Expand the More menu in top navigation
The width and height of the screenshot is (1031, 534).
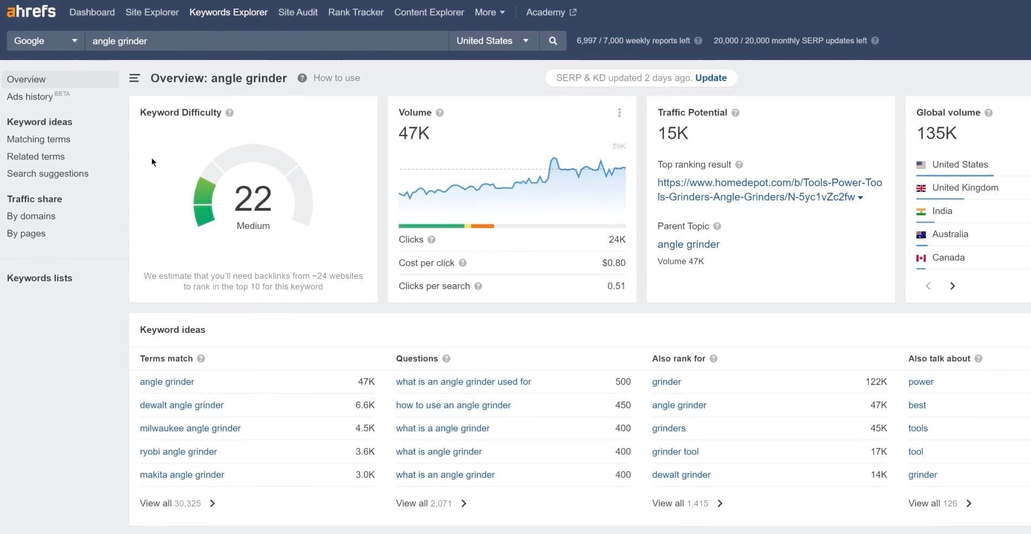point(490,12)
